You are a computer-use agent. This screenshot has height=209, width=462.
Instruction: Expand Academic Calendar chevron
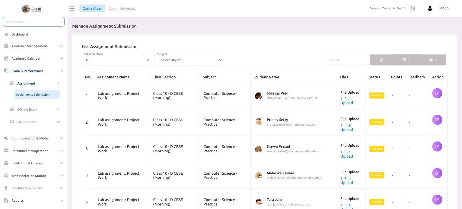[62, 58]
